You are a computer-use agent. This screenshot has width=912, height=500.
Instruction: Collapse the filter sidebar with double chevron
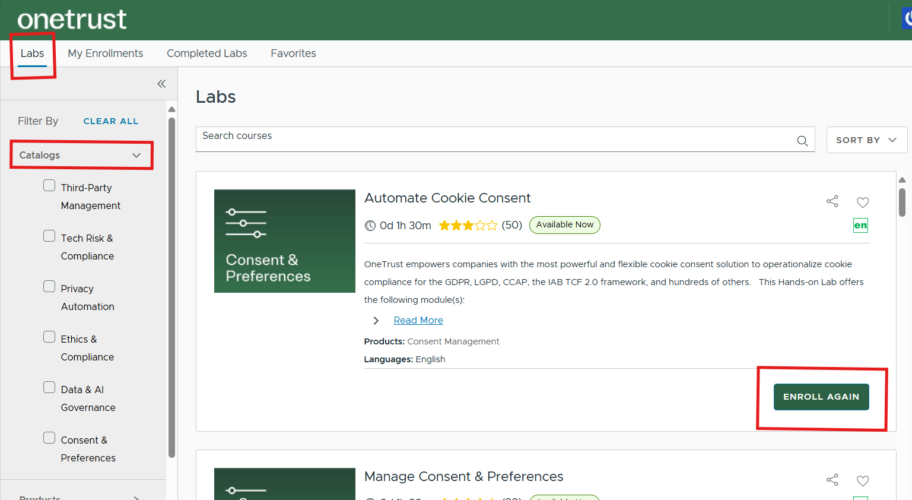click(x=161, y=84)
